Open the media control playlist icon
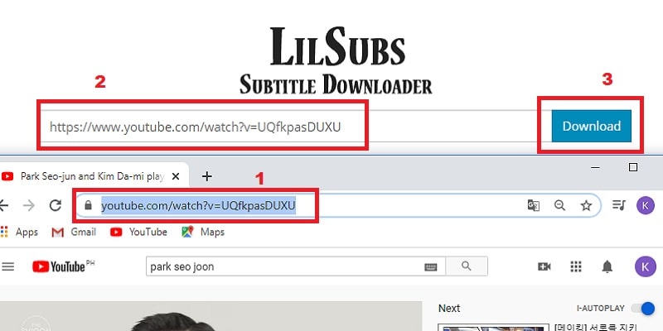This screenshot has height=331, width=663. 618,205
